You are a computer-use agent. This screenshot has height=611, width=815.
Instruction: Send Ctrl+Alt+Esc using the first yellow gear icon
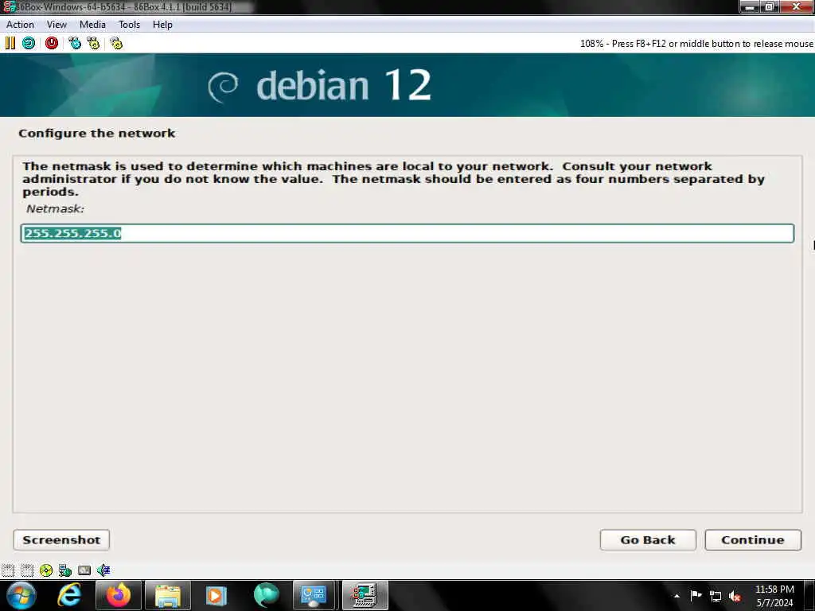point(94,43)
